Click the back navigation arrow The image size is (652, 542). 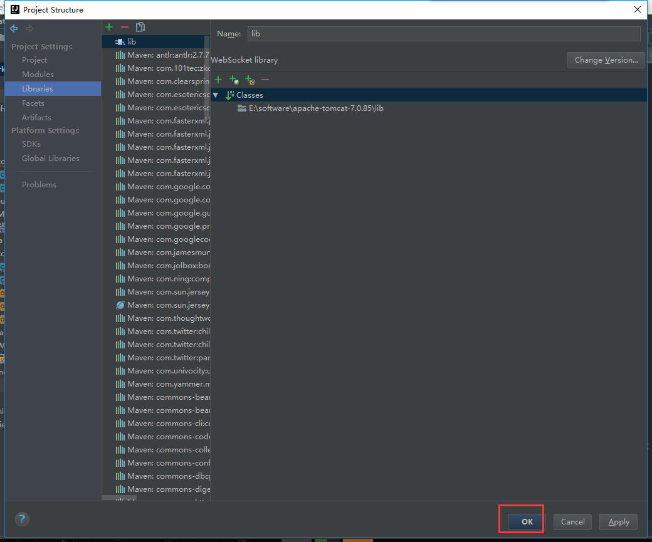pos(14,28)
